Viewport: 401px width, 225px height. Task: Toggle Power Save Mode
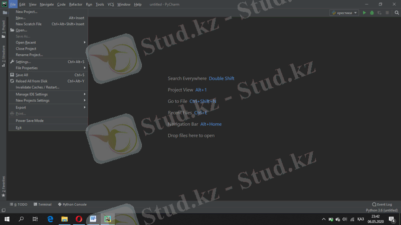pyautogui.click(x=48, y=120)
